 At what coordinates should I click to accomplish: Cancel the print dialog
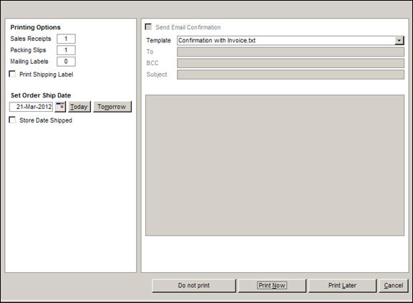(394, 286)
